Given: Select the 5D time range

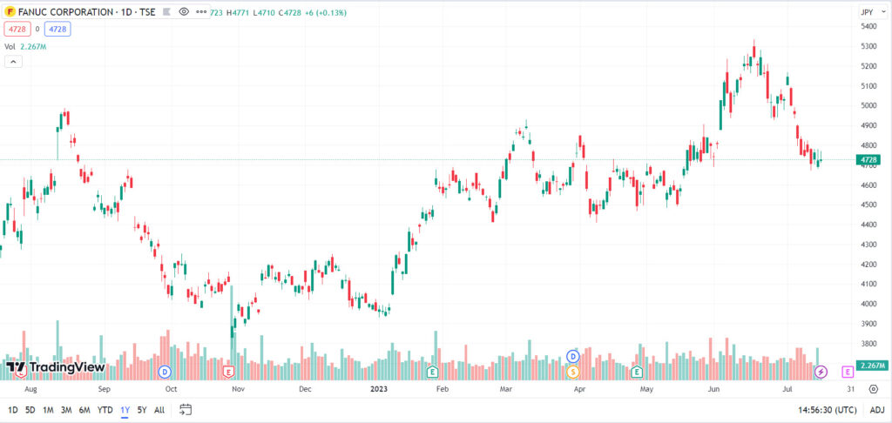Looking at the screenshot, I should 30,409.
